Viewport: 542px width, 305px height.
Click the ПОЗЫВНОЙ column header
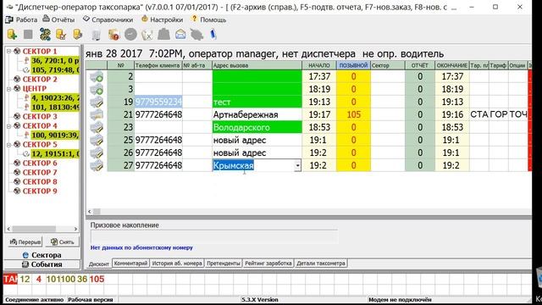(x=353, y=65)
